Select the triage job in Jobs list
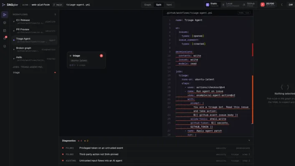The image size is (295, 166). [34, 73]
